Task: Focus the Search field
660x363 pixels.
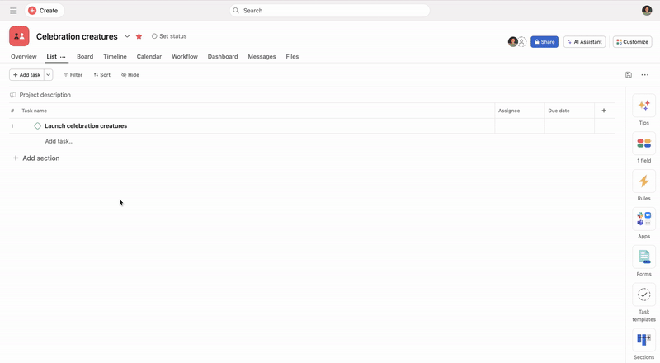Action: (x=329, y=11)
